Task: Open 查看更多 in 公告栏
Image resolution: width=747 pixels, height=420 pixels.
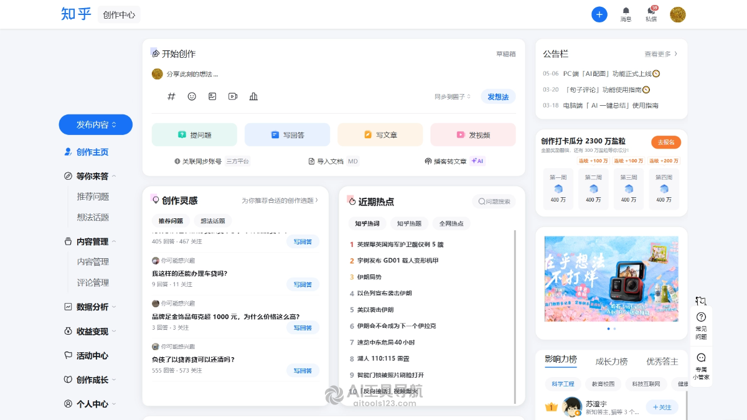Action: (661, 54)
